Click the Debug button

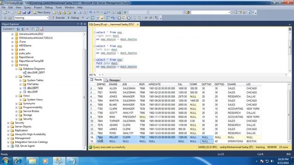(73, 18)
